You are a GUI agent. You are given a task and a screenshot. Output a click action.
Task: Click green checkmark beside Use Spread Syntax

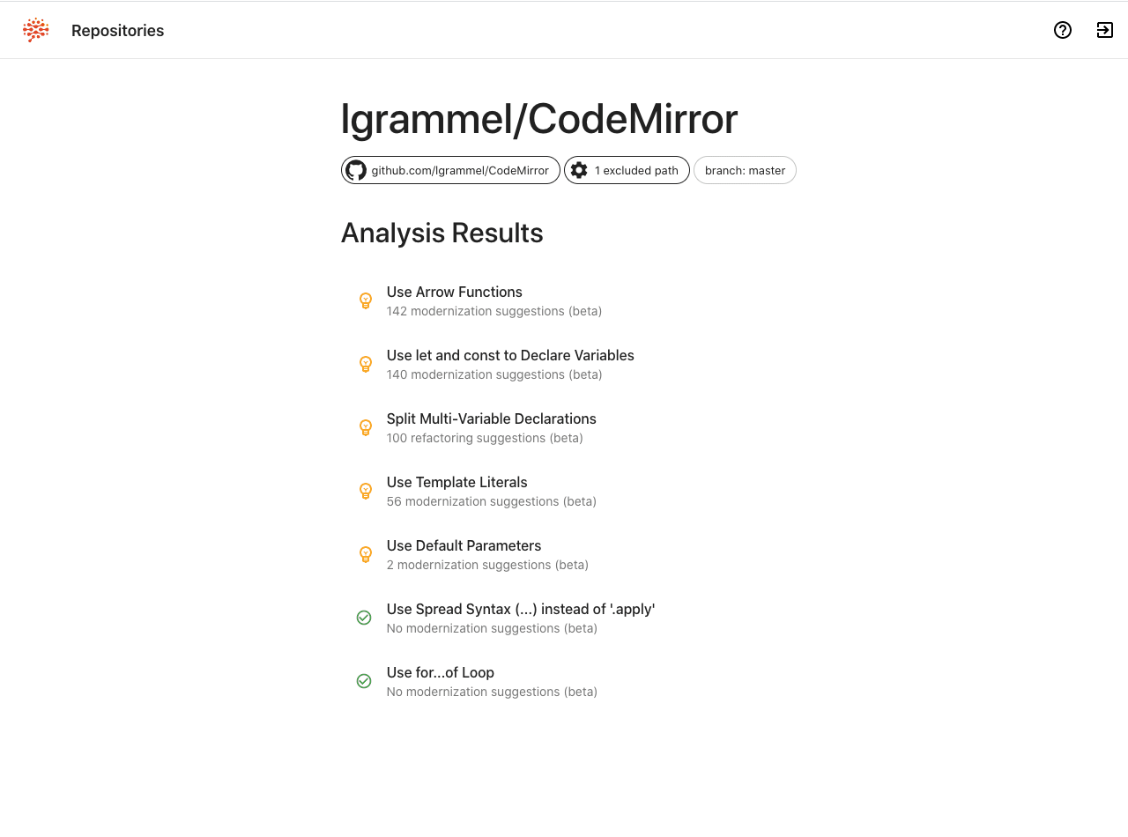pos(364,618)
